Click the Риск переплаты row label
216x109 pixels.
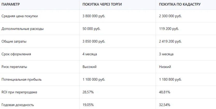pyautogui.click(x=14, y=67)
